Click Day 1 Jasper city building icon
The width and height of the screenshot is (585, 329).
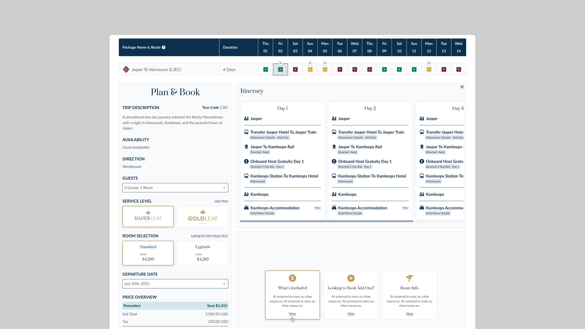tap(246, 118)
